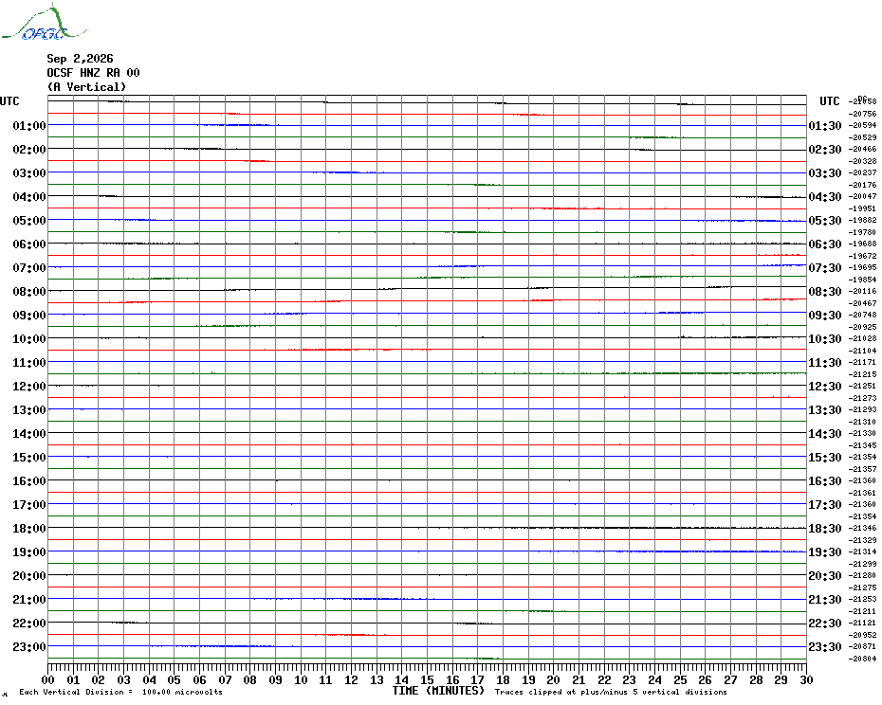Click the -21346 offset value on the right
The width and height of the screenshot is (882, 705).
tap(863, 529)
